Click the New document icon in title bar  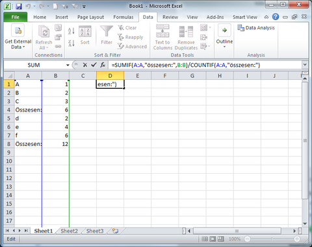click(55, 6)
